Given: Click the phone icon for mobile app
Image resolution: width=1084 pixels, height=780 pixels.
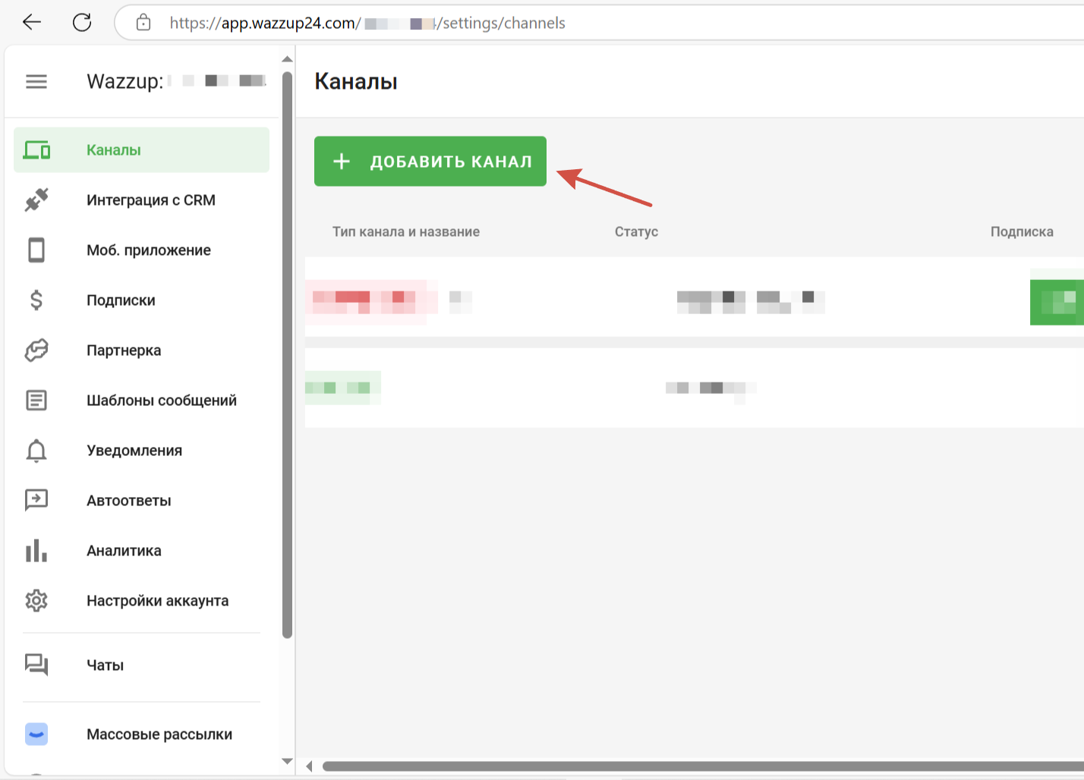Looking at the screenshot, I should (x=36, y=250).
